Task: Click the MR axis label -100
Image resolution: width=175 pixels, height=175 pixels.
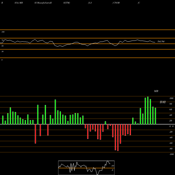Action: point(171,154)
